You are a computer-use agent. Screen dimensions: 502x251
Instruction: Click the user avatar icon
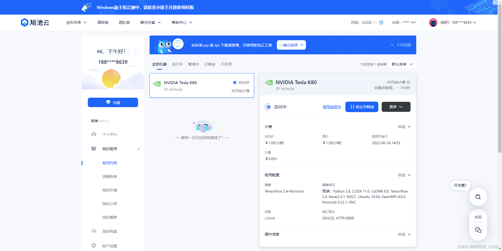[433, 22]
